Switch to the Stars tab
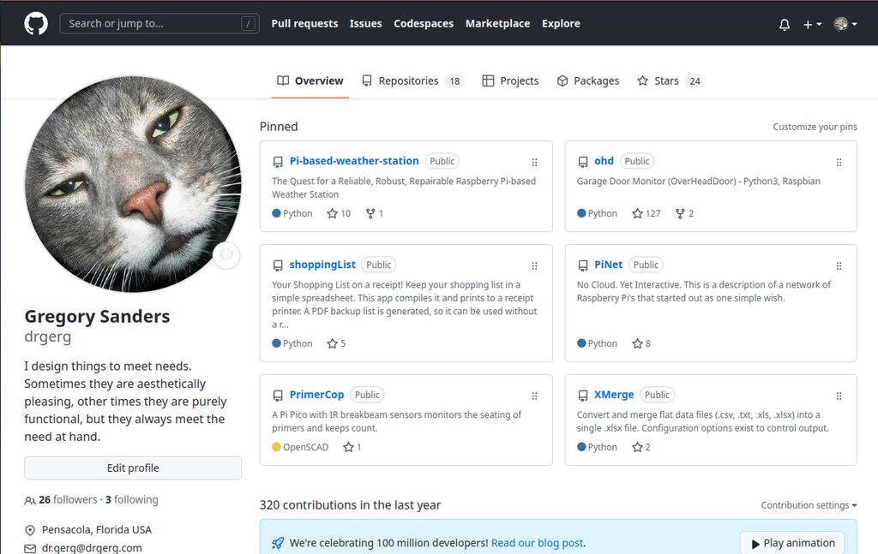878x554 pixels. click(x=671, y=80)
